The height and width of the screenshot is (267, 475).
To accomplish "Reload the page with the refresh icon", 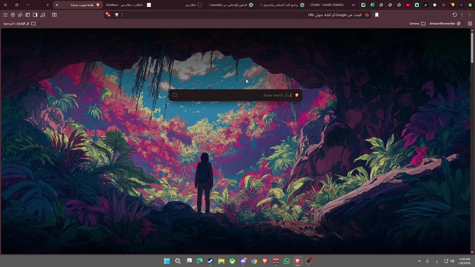I will 455,15.
